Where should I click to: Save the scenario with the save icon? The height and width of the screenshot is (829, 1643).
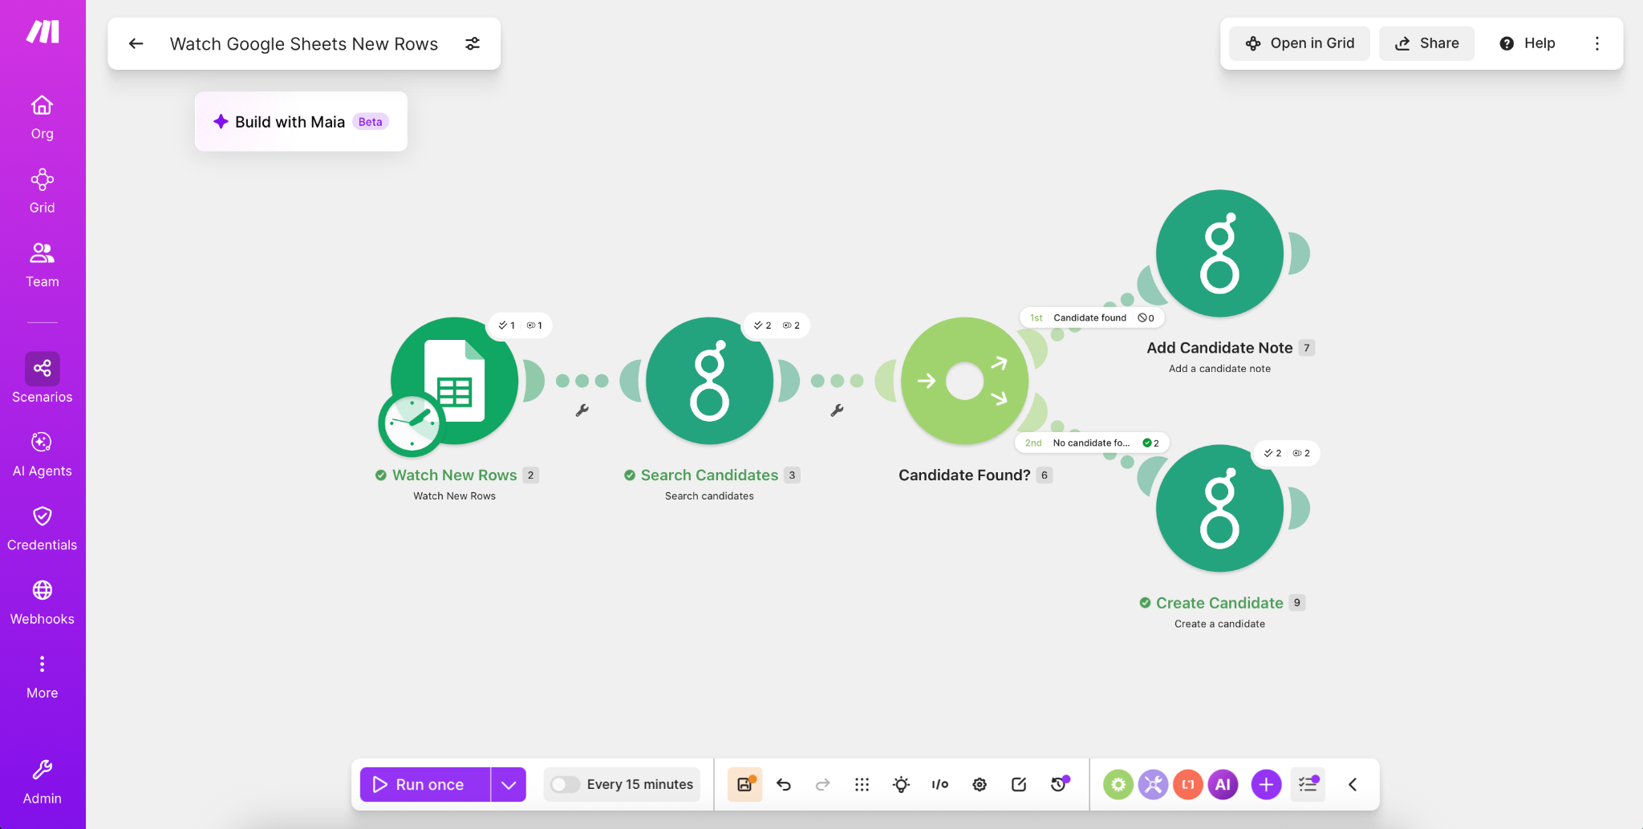coord(744,784)
